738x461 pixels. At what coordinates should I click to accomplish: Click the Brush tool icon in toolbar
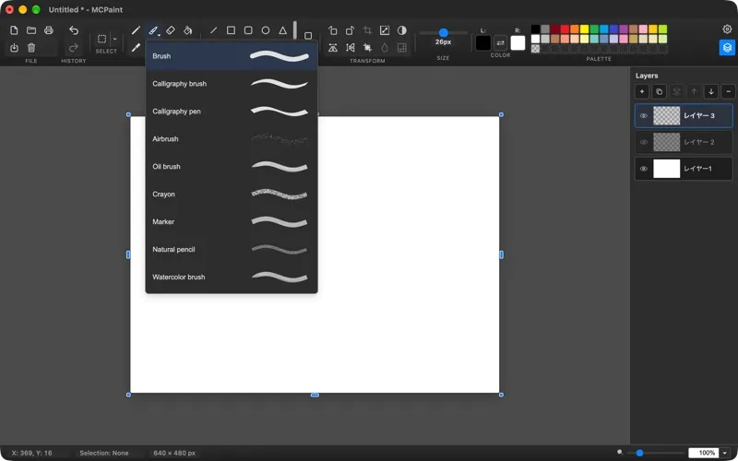[x=153, y=30]
